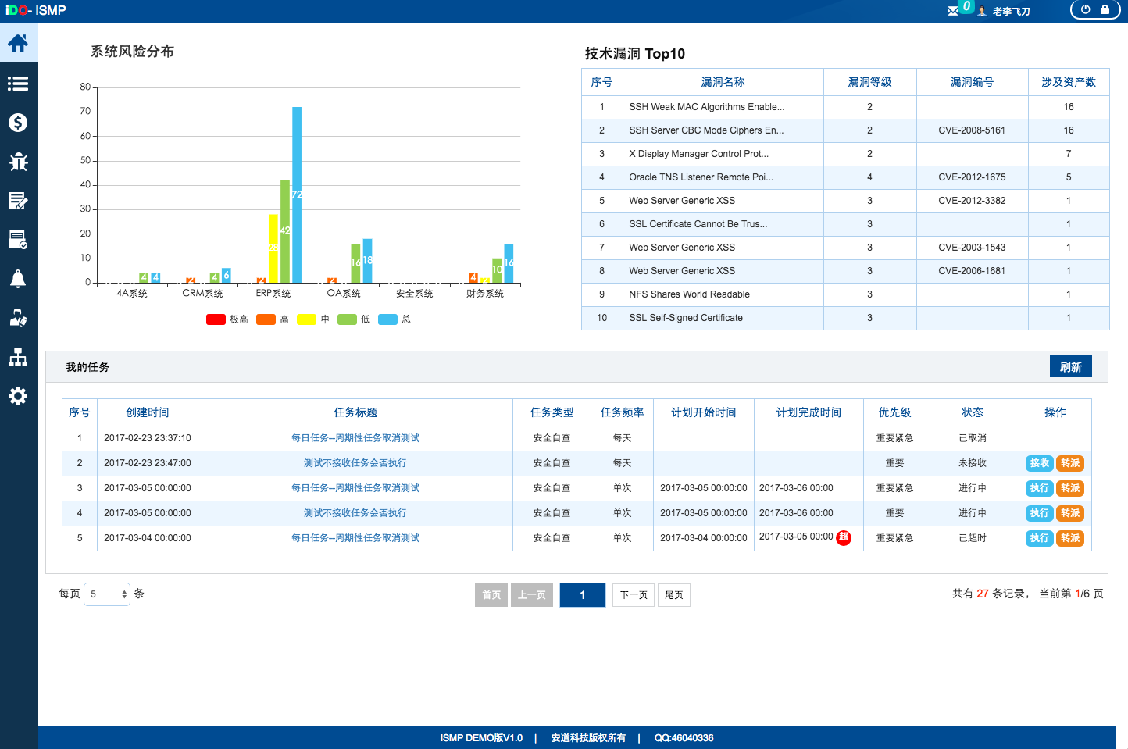The width and height of the screenshot is (1128, 749).
Task: Open the dollar sign sidebar icon
Action: point(18,123)
